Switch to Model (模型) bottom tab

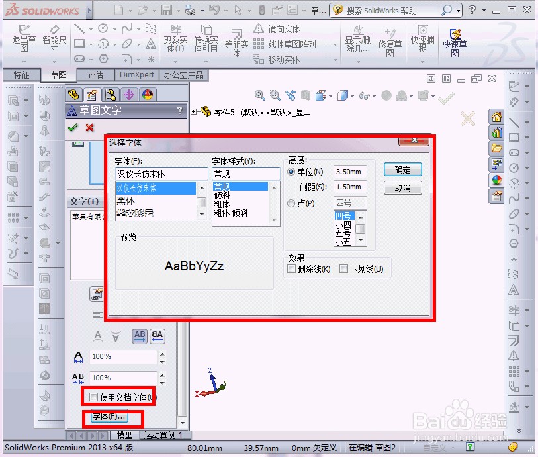124,435
